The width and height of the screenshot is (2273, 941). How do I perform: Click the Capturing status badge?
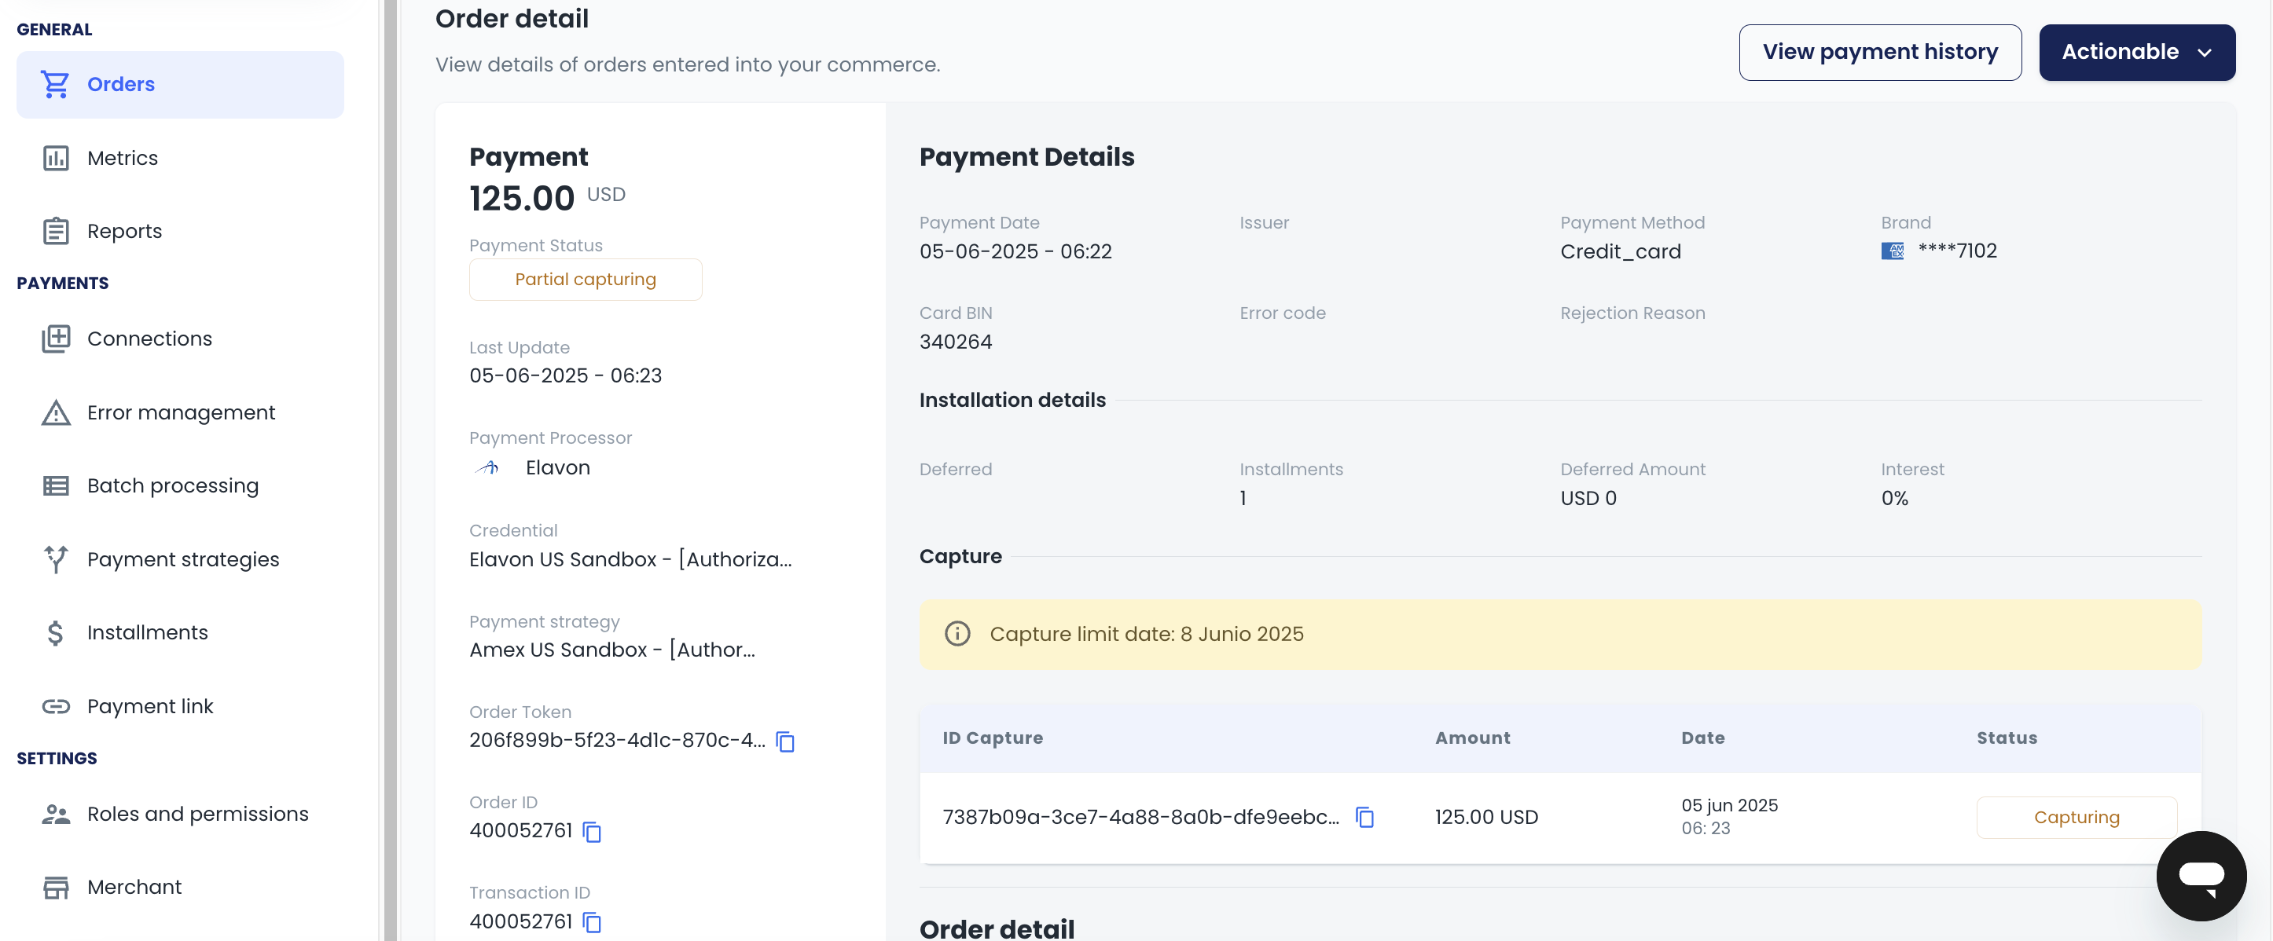click(2076, 818)
